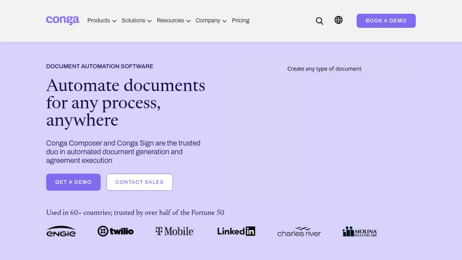Open the Resources dropdown menu
Viewport: 462px width, 260px height.
point(174,21)
